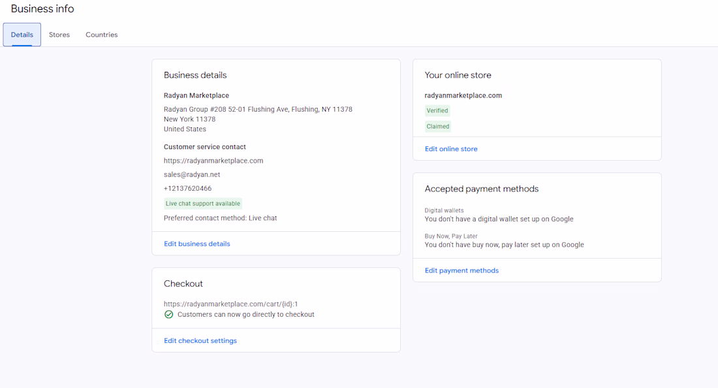Click the Flushing Ave street address line
This screenshot has width=718, height=388.
point(258,109)
